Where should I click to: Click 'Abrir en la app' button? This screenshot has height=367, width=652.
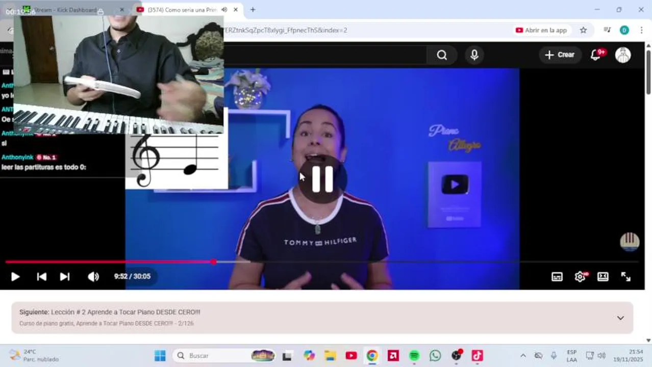click(541, 30)
